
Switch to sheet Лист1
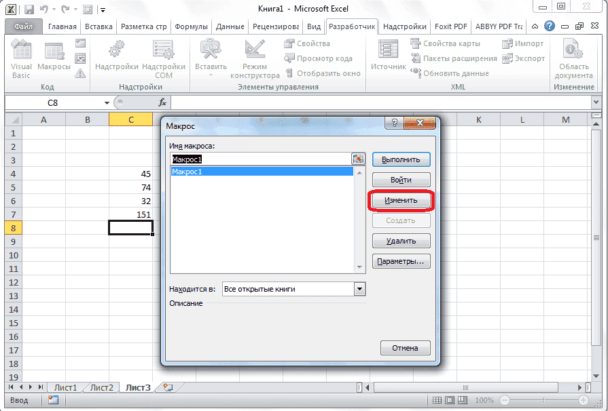[66, 387]
